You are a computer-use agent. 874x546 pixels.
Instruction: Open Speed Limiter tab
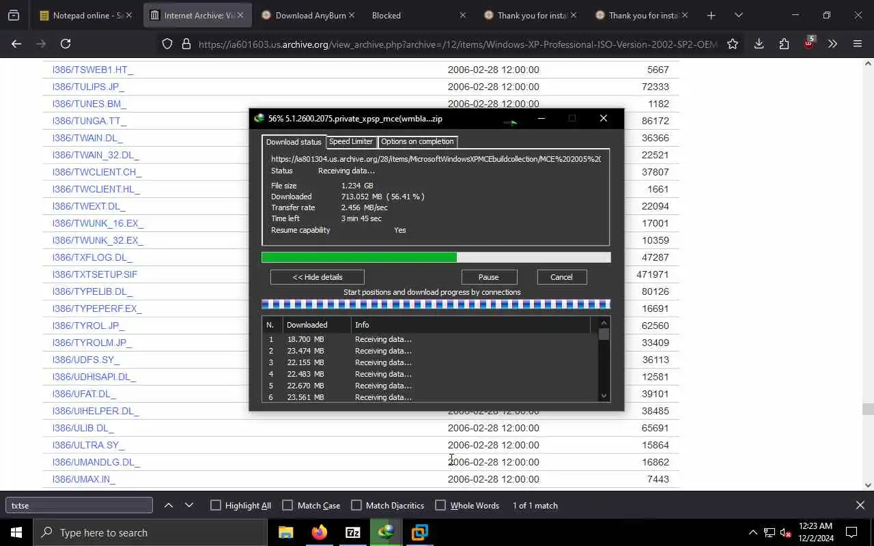351,141
